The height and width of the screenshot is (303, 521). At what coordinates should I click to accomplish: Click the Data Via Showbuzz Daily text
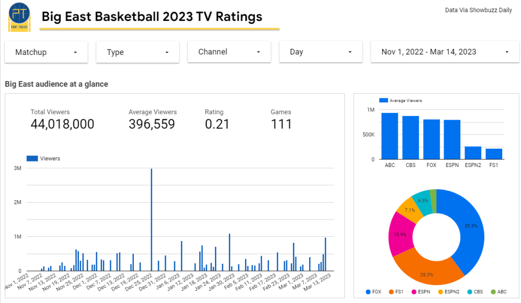pyautogui.click(x=478, y=10)
